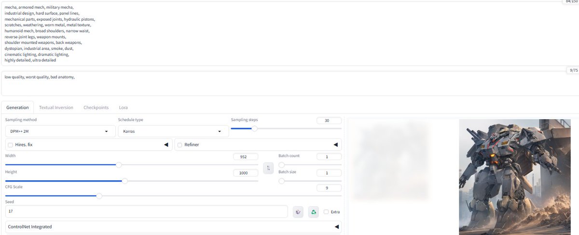This screenshot has height=235, width=579.
Task: Swap width and height with arrows button
Action: 269,168
